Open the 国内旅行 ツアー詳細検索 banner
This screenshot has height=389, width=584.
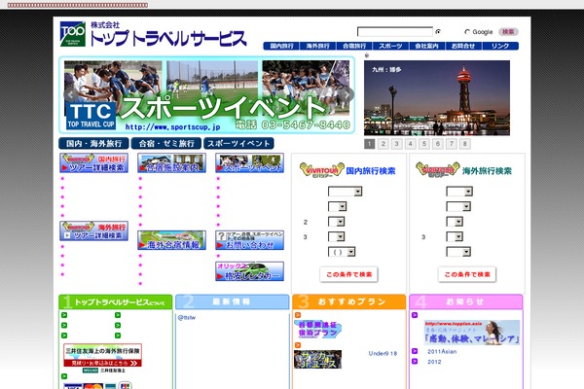(93, 163)
